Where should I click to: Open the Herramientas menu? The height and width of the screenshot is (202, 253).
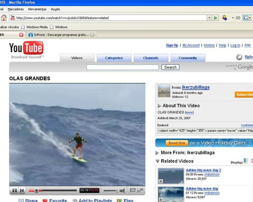click(37, 9)
